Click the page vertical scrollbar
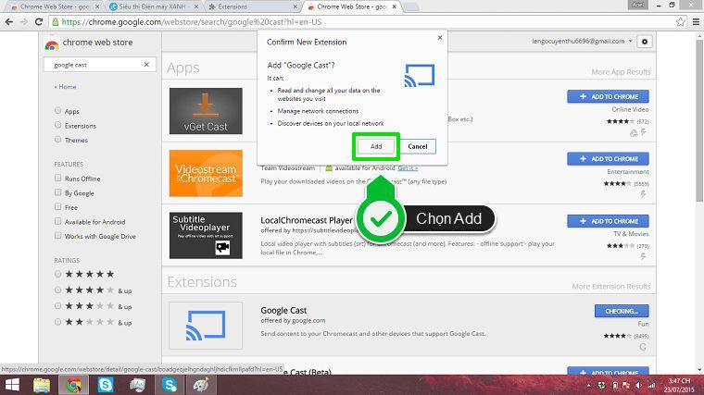704x395 pixels. [699, 121]
